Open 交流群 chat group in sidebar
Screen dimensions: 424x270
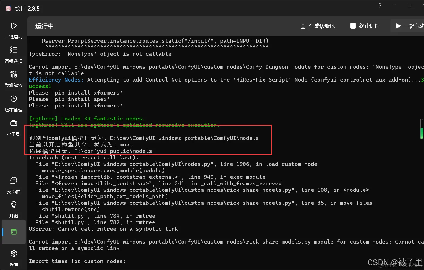pos(14,185)
